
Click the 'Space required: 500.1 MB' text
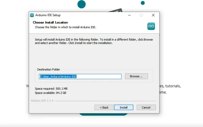(x=51, y=89)
